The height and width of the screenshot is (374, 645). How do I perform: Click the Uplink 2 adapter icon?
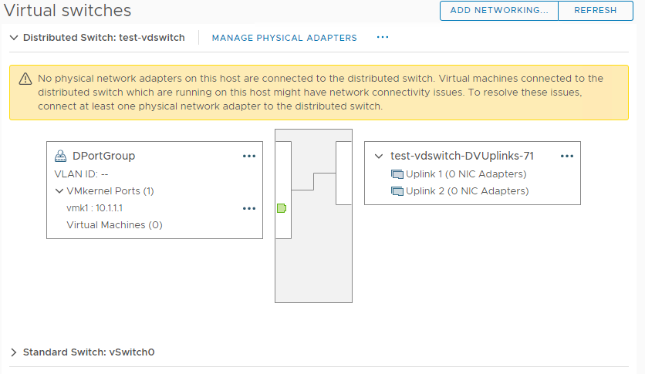click(x=397, y=191)
